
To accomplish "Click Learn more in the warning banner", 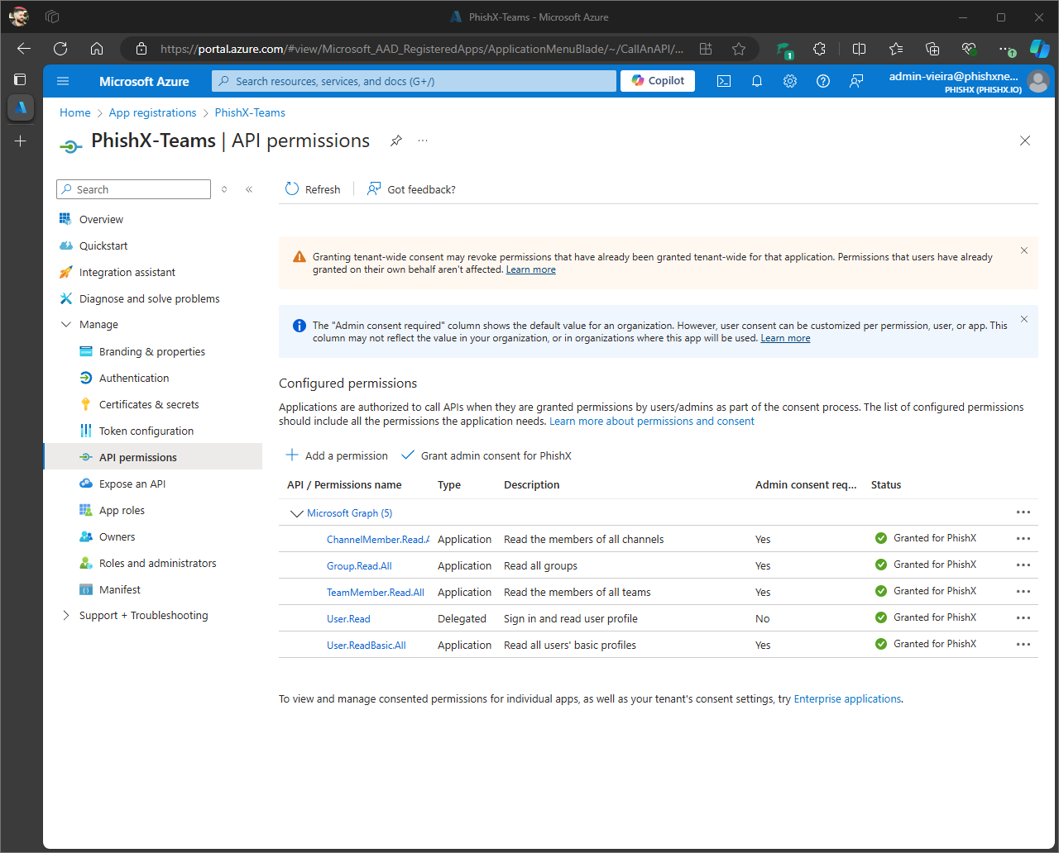I will coord(530,269).
